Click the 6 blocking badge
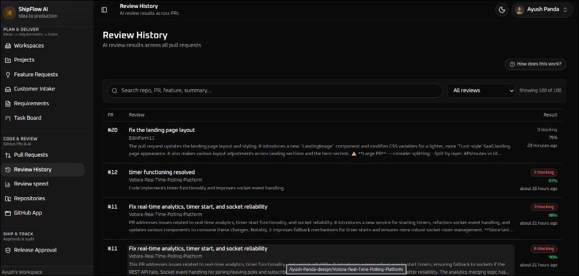Viewport: 579px width, 276px height. click(544, 249)
